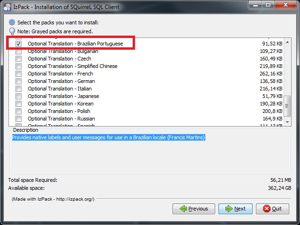The width and height of the screenshot is (300, 225).
Task: Tick the Simplified Chinese translation checkbox
Action: pyautogui.click(x=19, y=66)
